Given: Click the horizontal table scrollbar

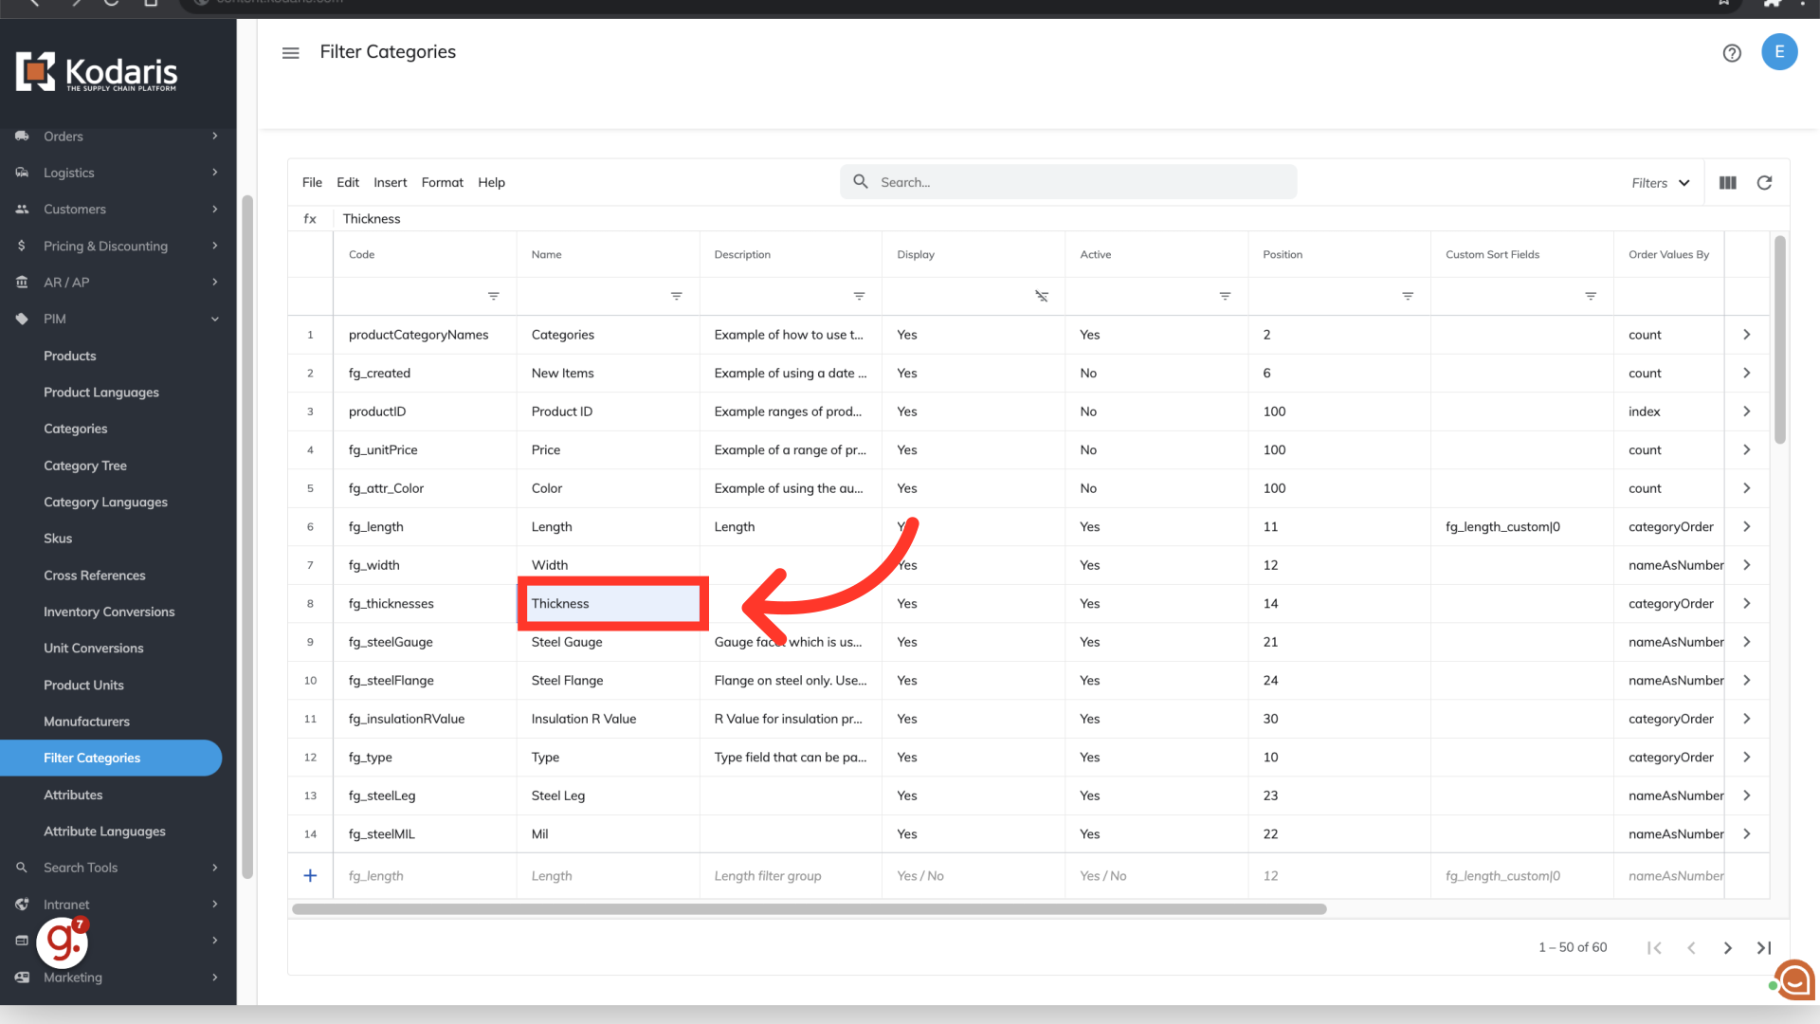Looking at the screenshot, I should coord(809,909).
